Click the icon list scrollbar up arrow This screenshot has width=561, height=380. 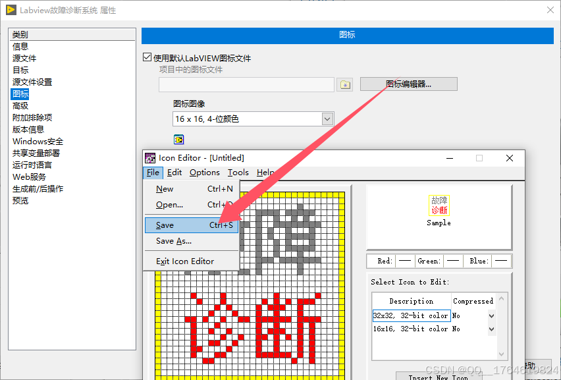[502, 298]
